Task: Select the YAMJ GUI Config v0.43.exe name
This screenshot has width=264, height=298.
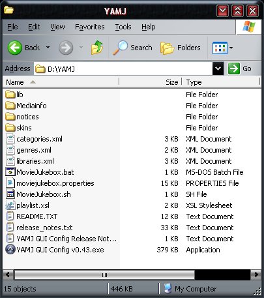Action: (60, 250)
